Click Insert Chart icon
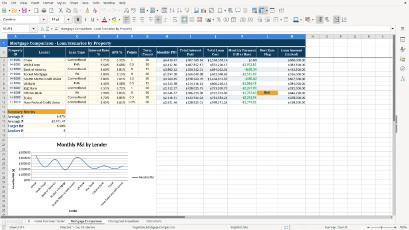This screenshot has width=409, height=230. point(204,10)
